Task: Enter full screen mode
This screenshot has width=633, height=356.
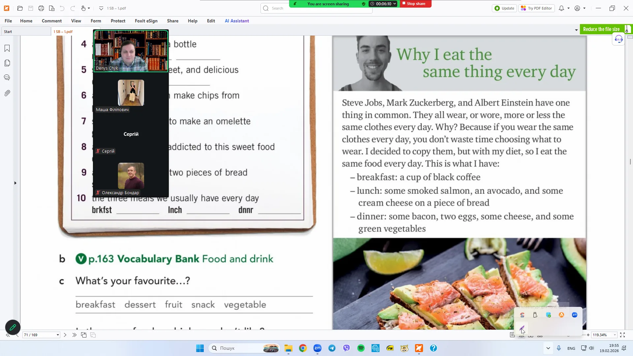Action: [622, 335]
